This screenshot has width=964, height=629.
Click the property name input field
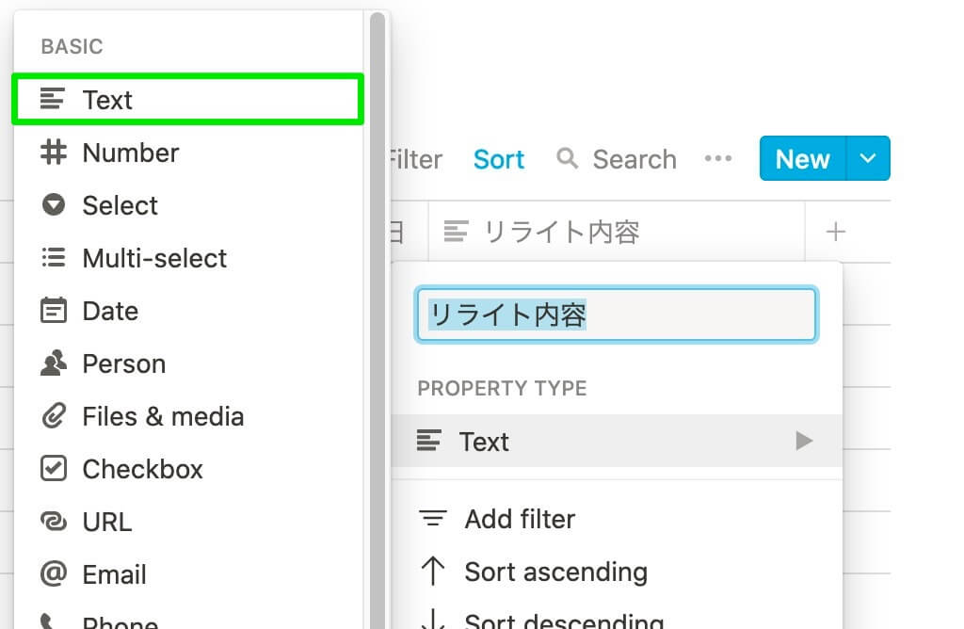(x=617, y=314)
